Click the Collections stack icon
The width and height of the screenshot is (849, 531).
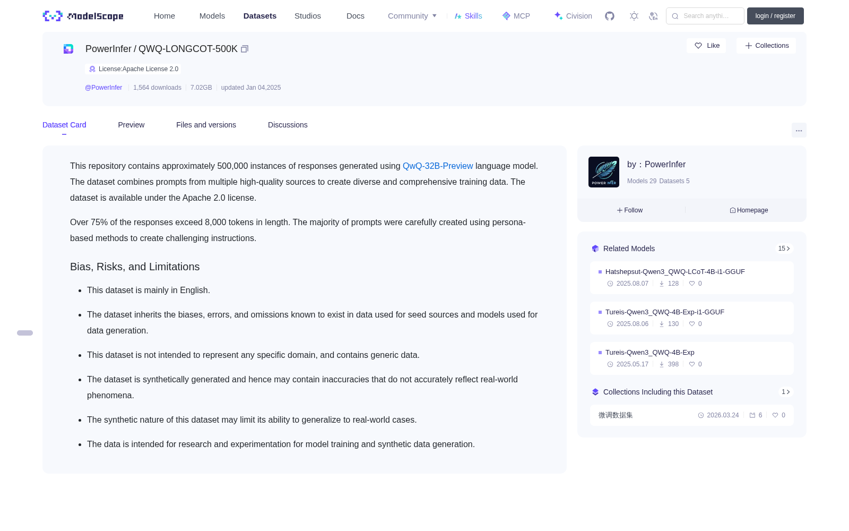tap(595, 392)
